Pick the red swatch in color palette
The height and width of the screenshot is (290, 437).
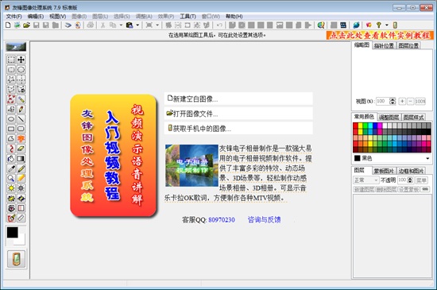coord(355,126)
